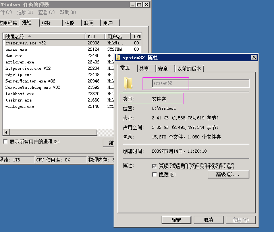The image size is (274, 232).
Task: Switch to the 应用程序 applications tab
Action: click(x=9, y=23)
